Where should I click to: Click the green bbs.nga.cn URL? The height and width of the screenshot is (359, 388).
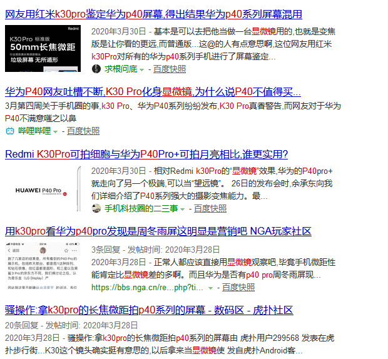tap(147, 288)
